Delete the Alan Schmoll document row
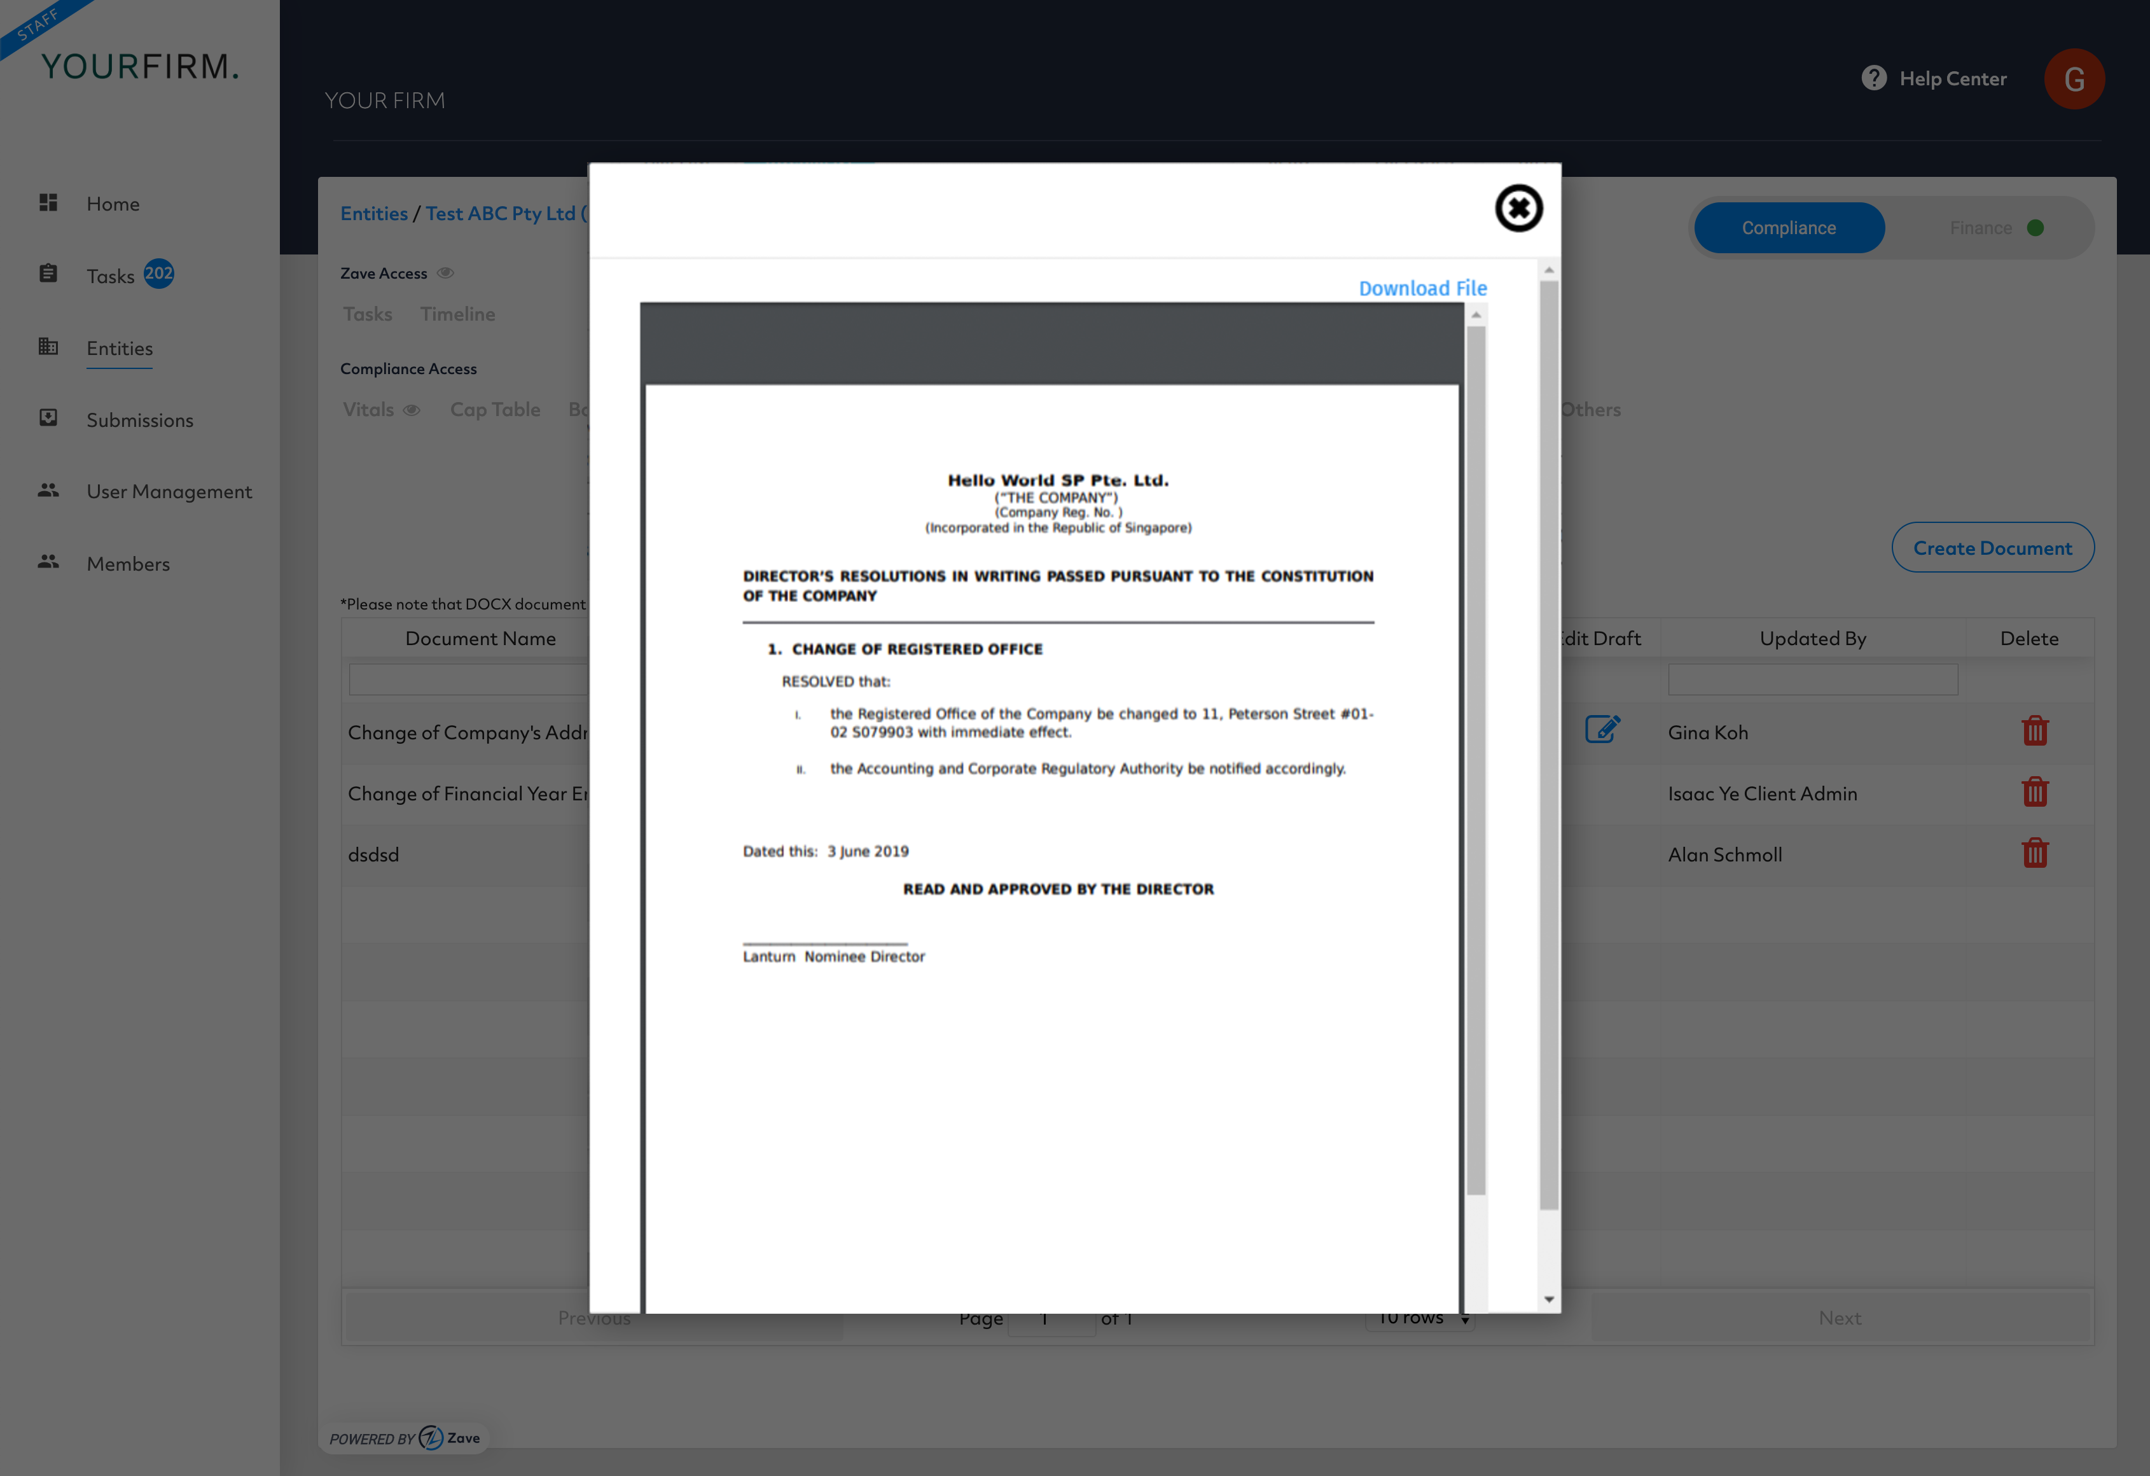This screenshot has height=1476, width=2150. click(2034, 853)
